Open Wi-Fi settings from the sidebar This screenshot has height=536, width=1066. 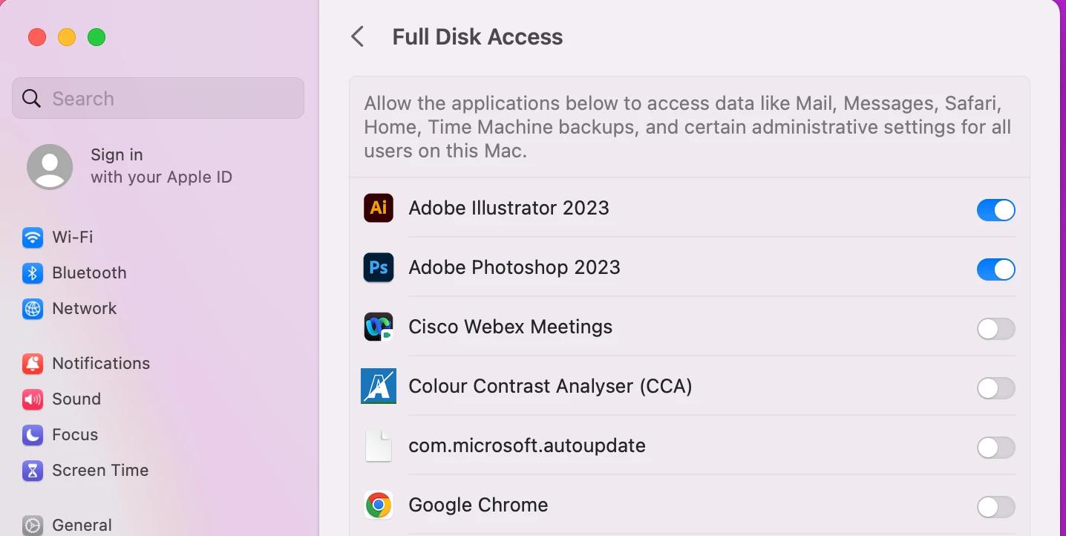[72, 238]
